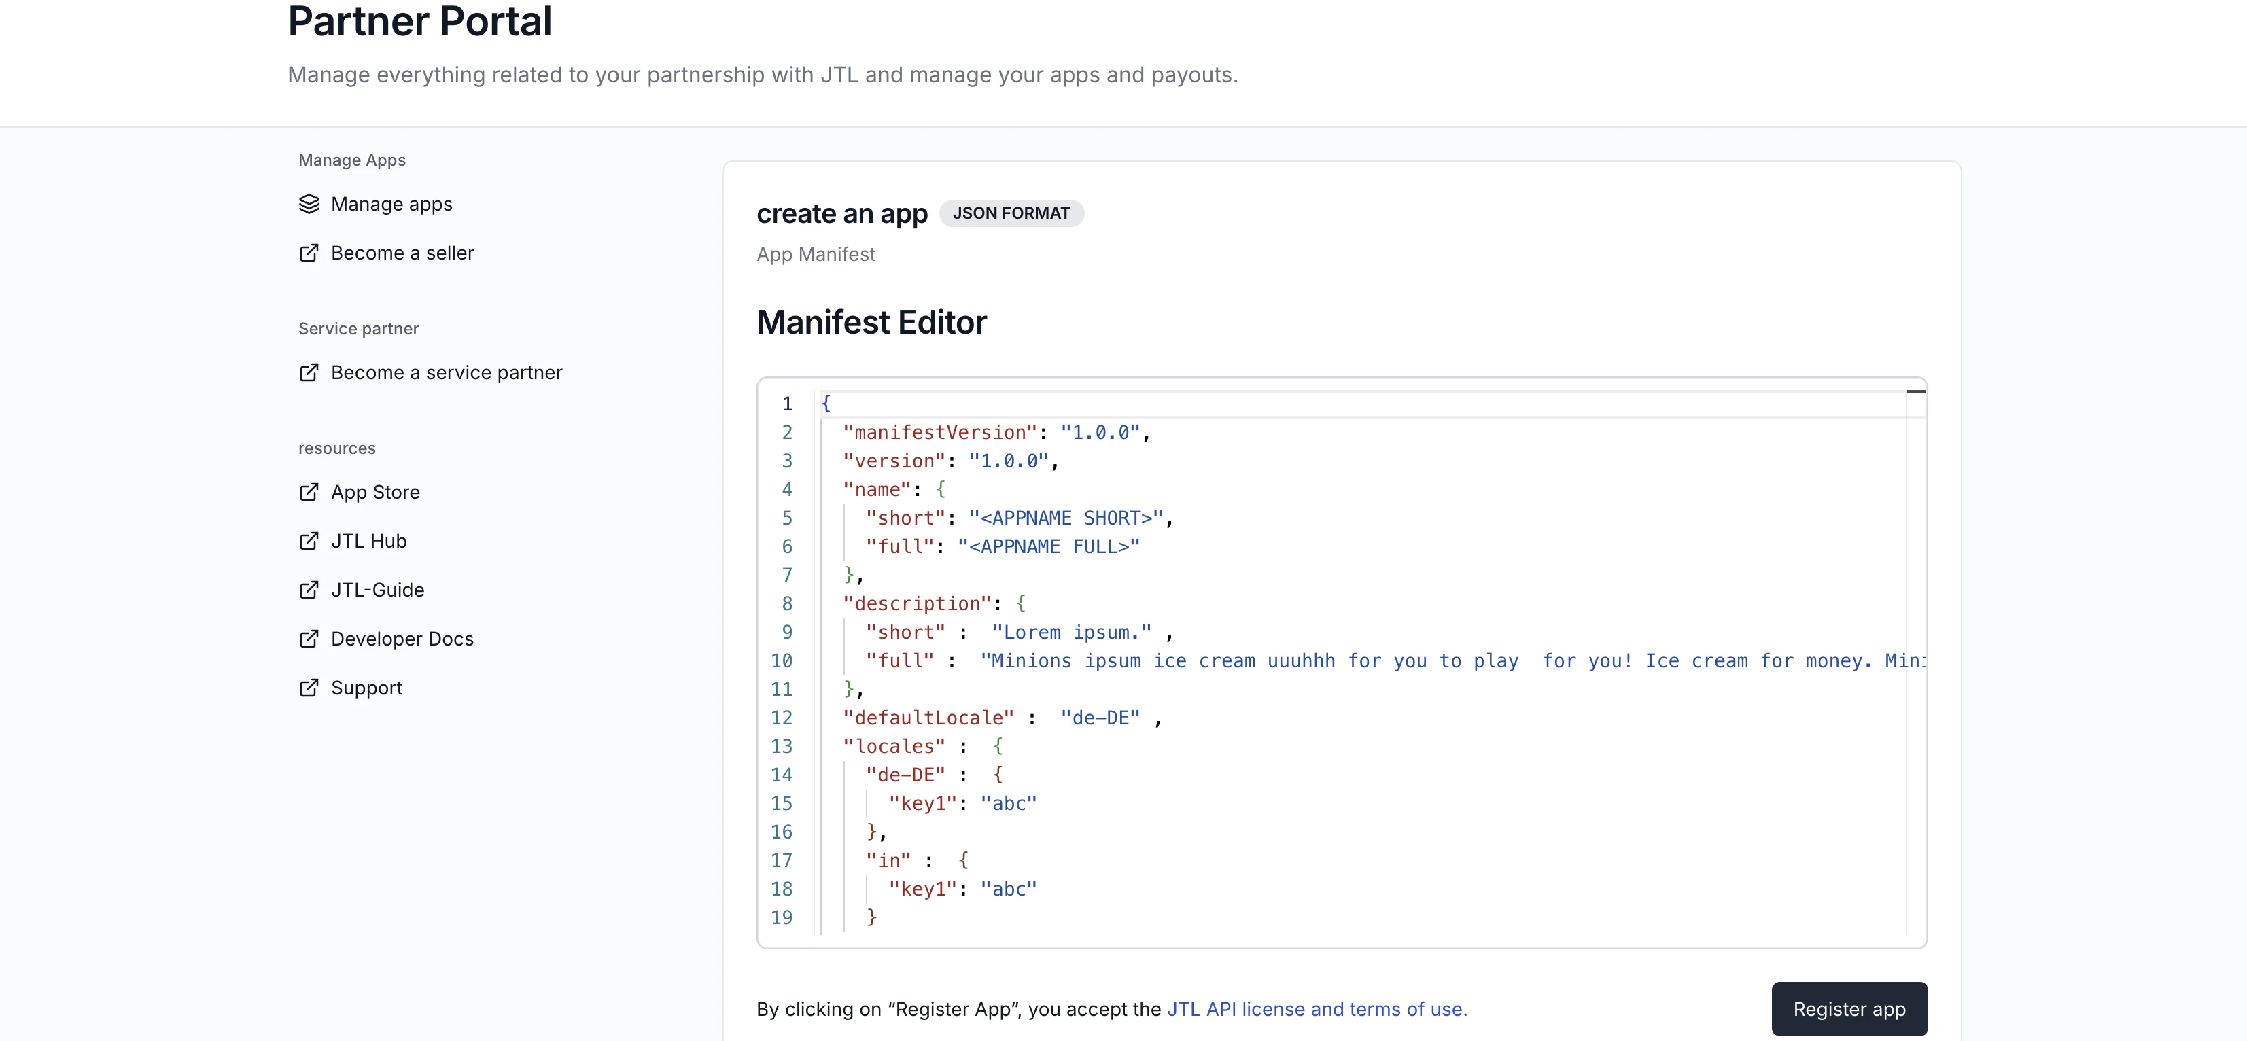Image resolution: width=2247 pixels, height=1041 pixels.
Task: Click the external-link icon beside Become a service partner
Action: (309, 372)
